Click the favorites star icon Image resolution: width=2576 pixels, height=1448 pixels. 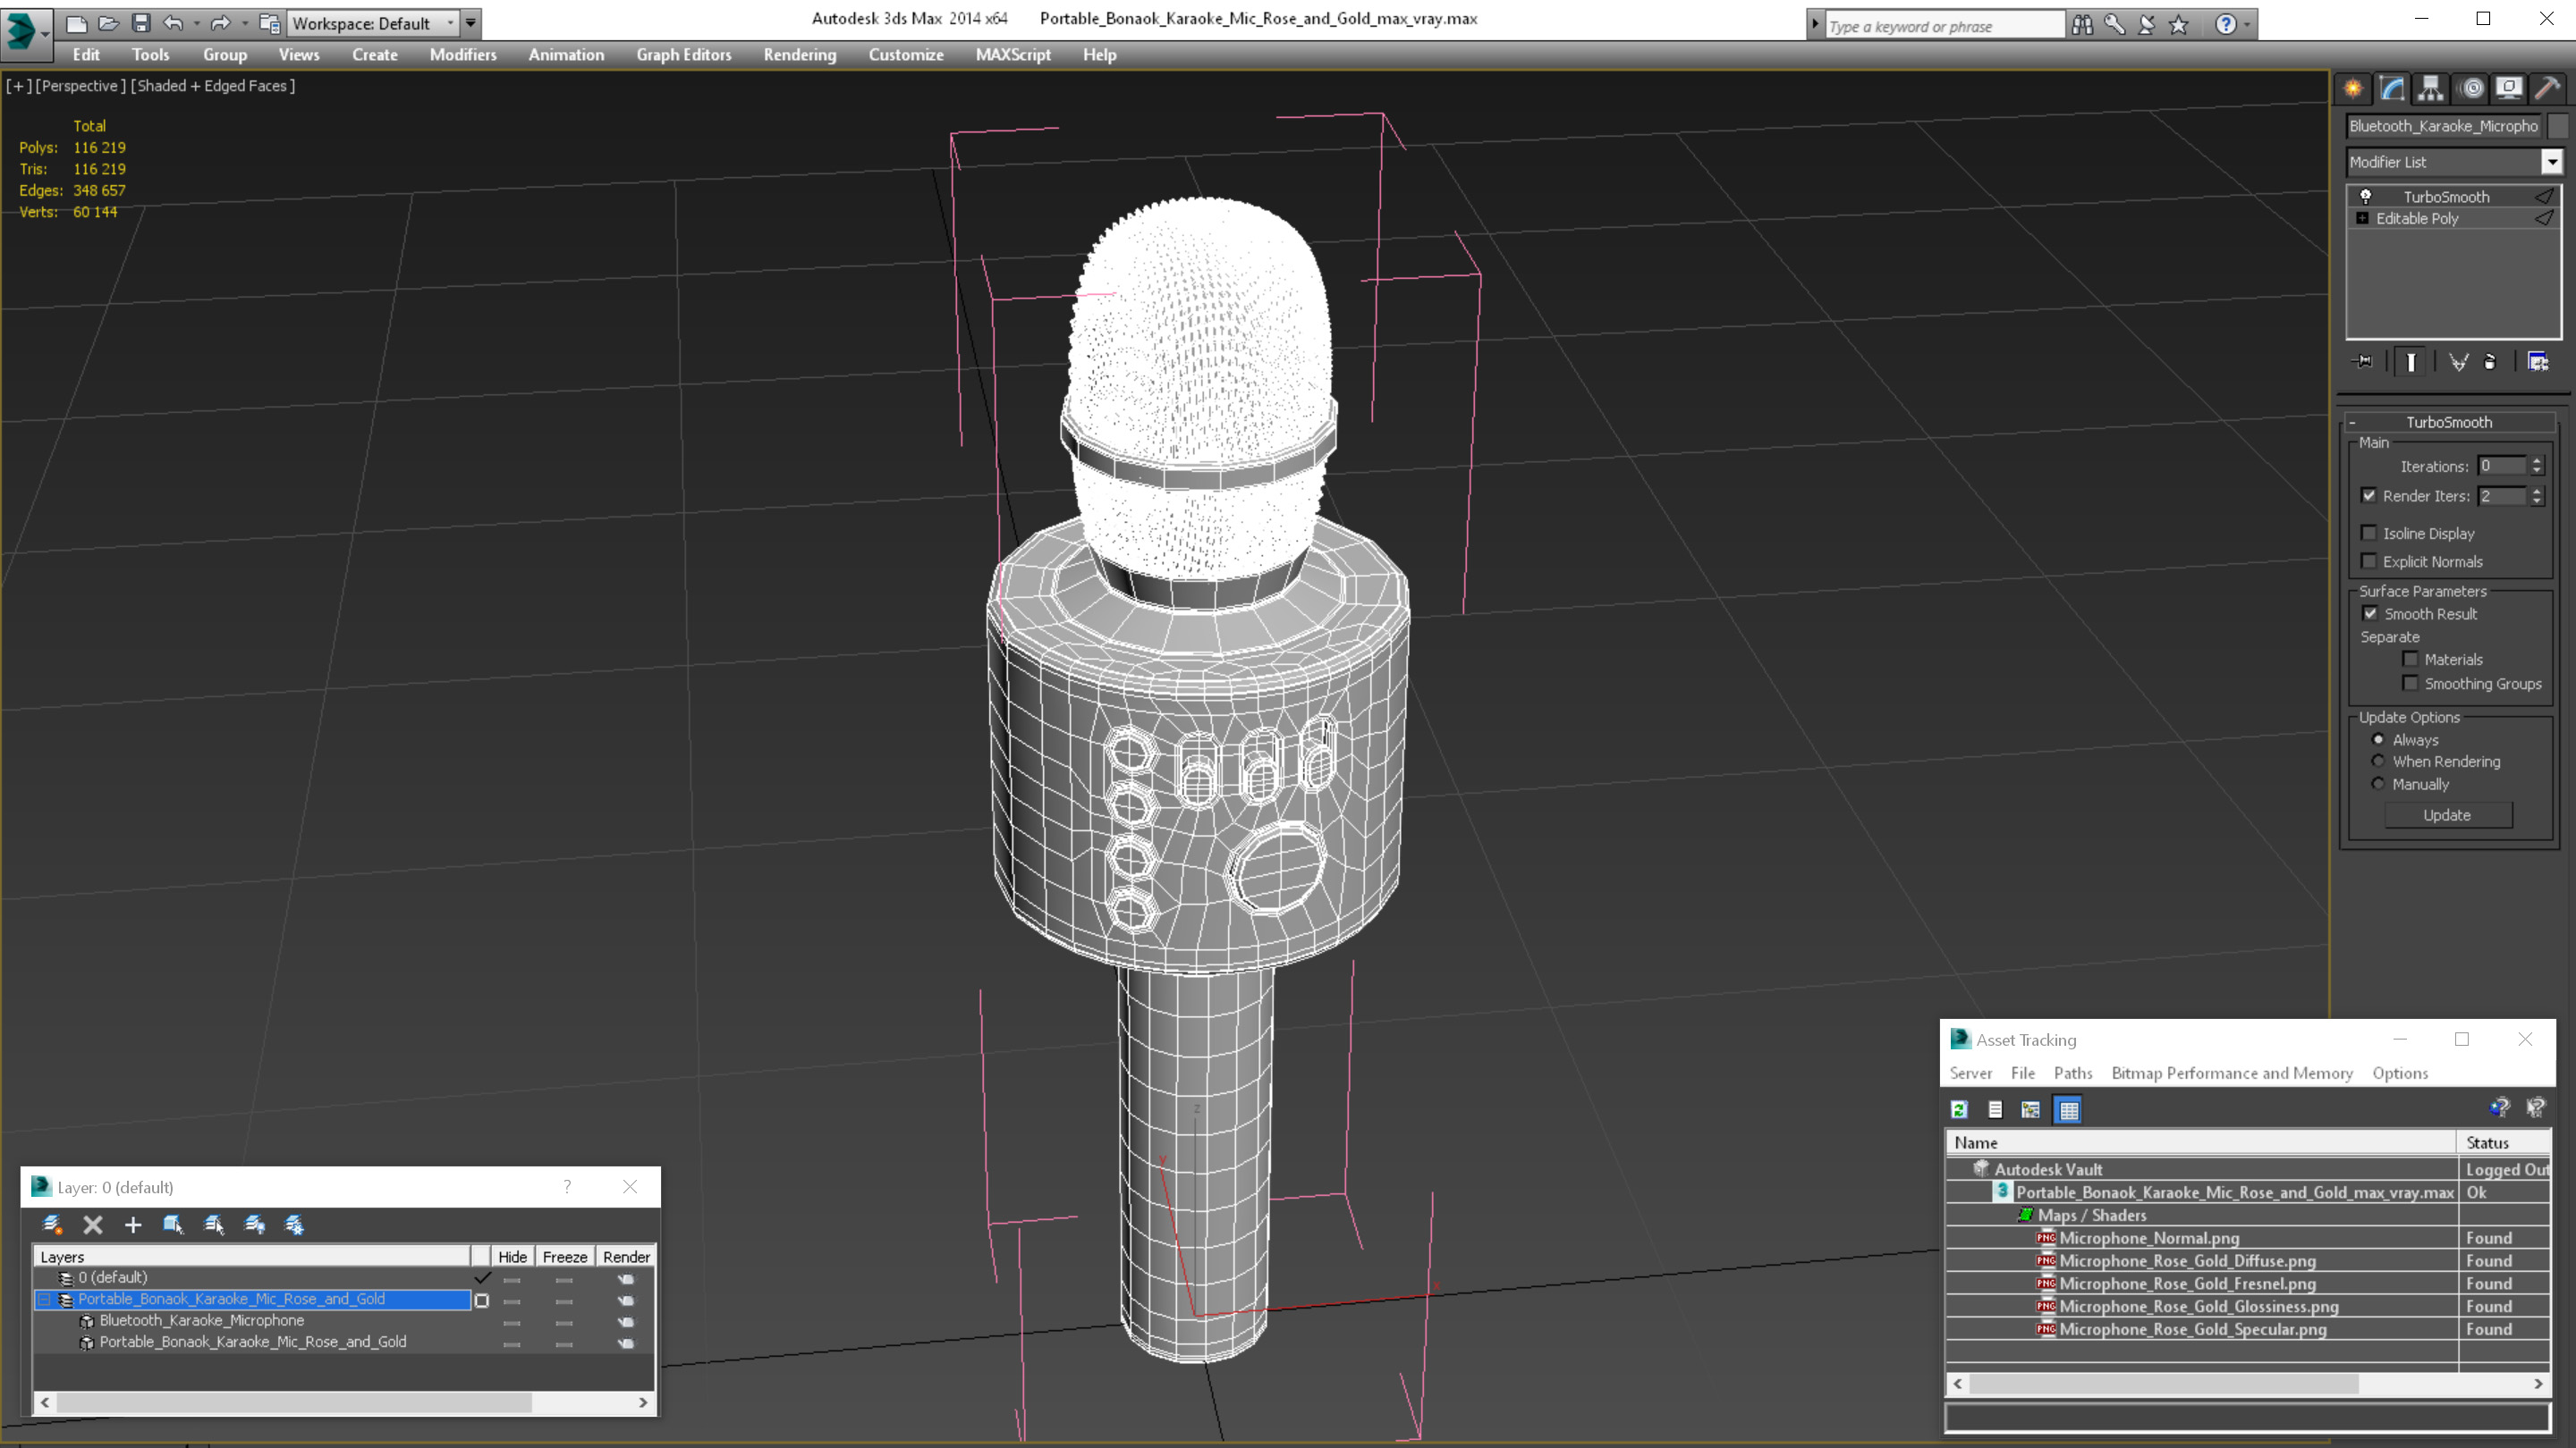pos(2179,25)
